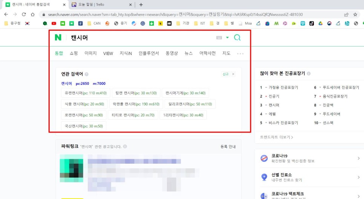Switch to the 뉴스 search tab
364x199 pixels.
188,53
